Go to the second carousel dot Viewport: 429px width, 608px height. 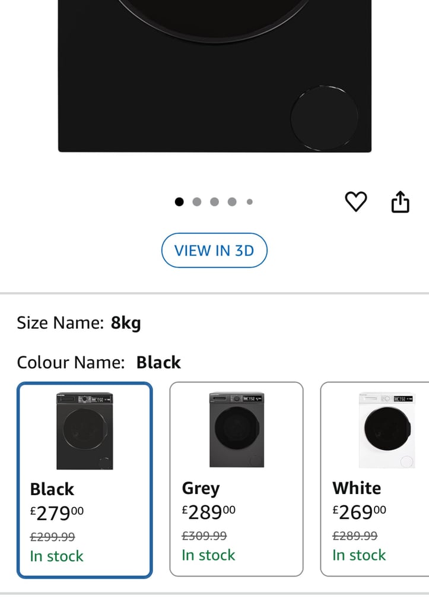[197, 202]
